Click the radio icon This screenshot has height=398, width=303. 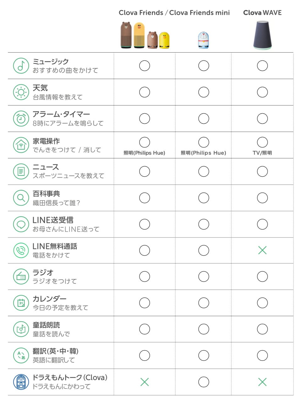21,276
